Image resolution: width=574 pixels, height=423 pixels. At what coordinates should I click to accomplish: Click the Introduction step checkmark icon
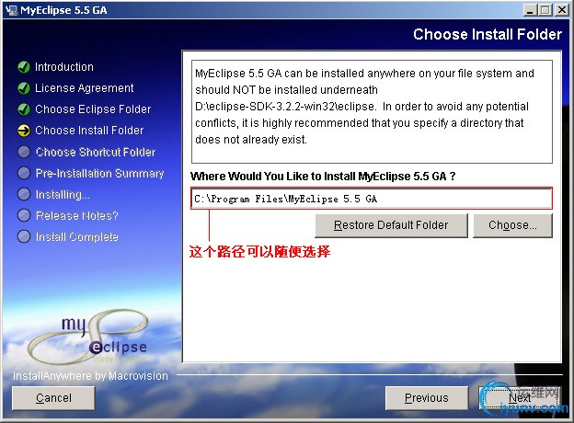(24, 67)
